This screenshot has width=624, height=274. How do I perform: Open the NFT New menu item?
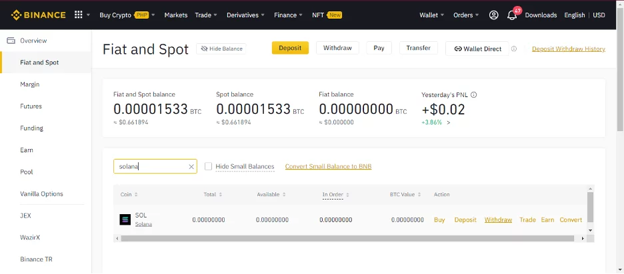click(x=327, y=15)
